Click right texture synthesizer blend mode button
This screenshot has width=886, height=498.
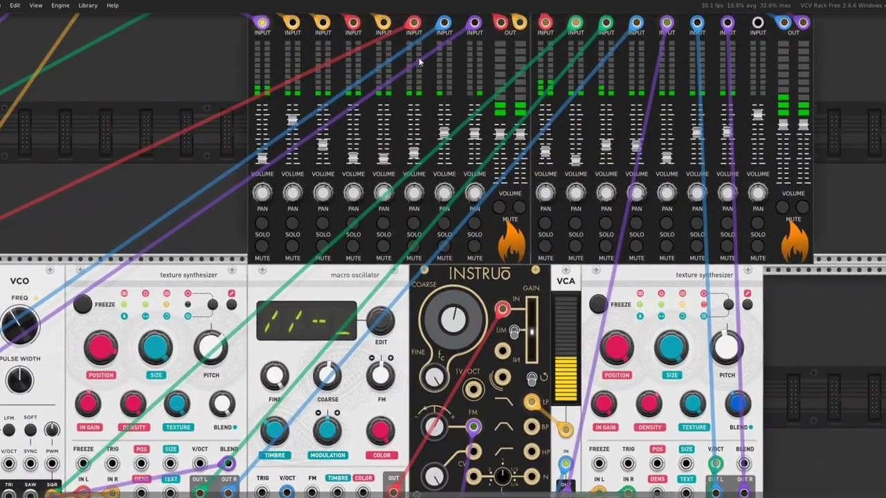click(x=728, y=304)
